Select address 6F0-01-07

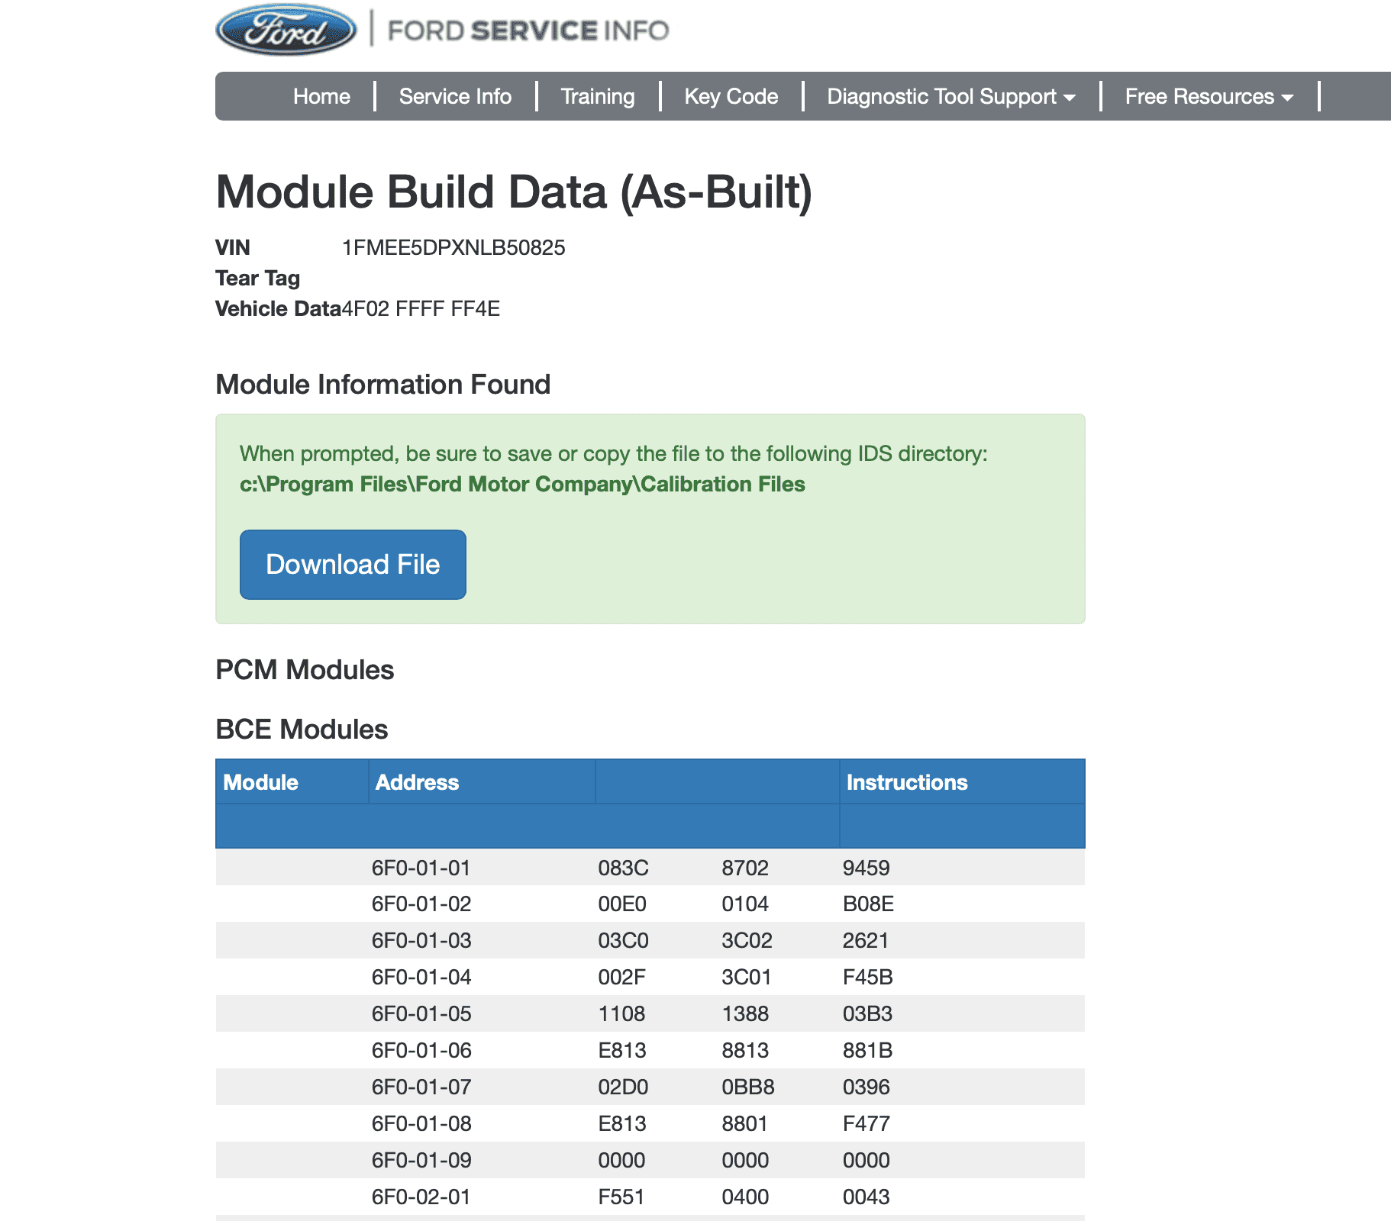[421, 1087]
